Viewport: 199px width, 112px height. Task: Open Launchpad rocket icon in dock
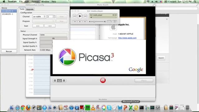coord(34,108)
